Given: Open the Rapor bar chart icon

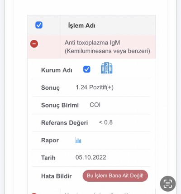Looking at the screenshot, I should click(78, 140).
